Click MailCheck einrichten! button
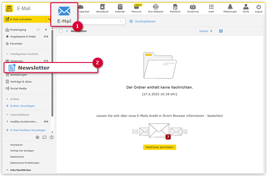Image resolution: width=267 pixels, height=176 pixels. [x=160, y=147]
